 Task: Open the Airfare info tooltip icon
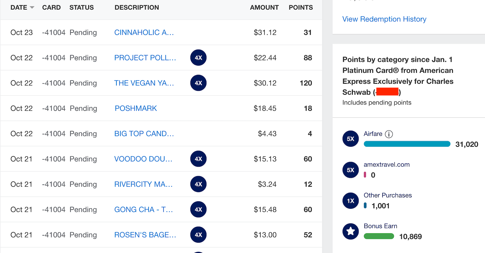pos(389,134)
